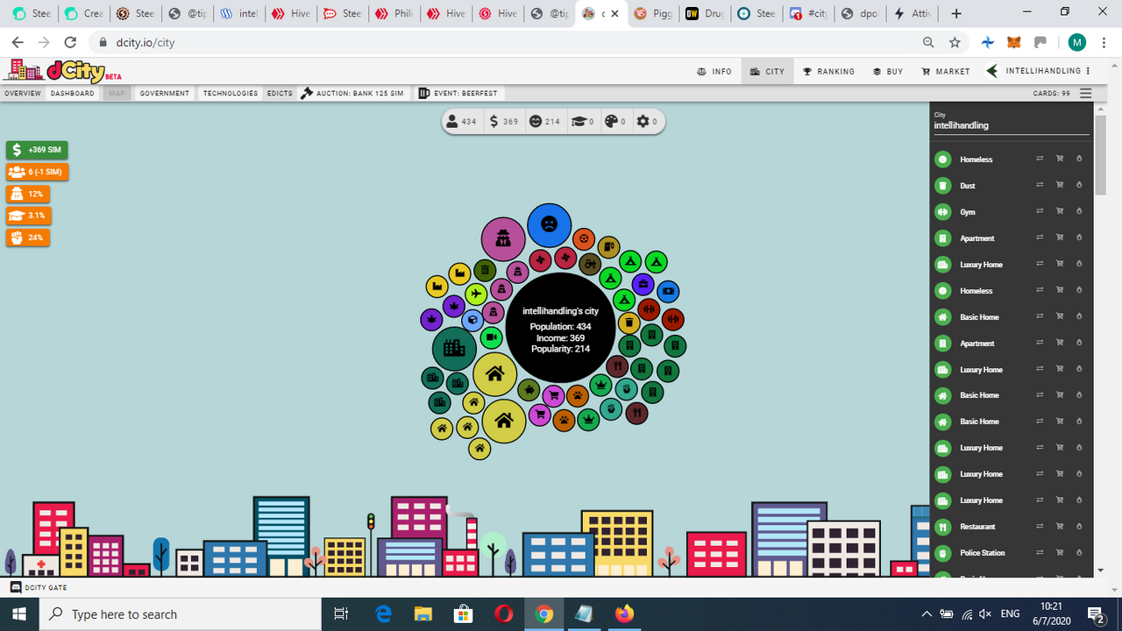Click the creativity palette stat
Image resolution: width=1122 pixels, height=631 pixels.
pos(615,122)
